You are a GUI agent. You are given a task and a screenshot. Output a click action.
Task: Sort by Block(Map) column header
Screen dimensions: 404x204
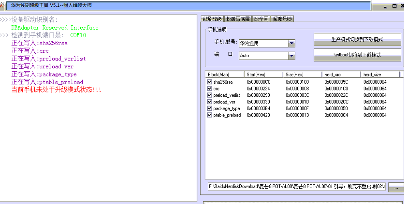(x=225, y=74)
